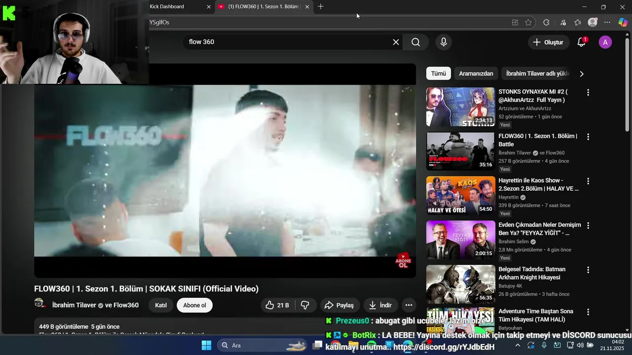The height and width of the screenshot is (355, 632).
Task: Open the notifications bell
Action: tap(582, 42)
